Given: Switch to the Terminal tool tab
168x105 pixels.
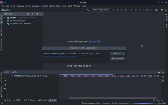Looking at the screenshot, I should click(x=42, y=100).
